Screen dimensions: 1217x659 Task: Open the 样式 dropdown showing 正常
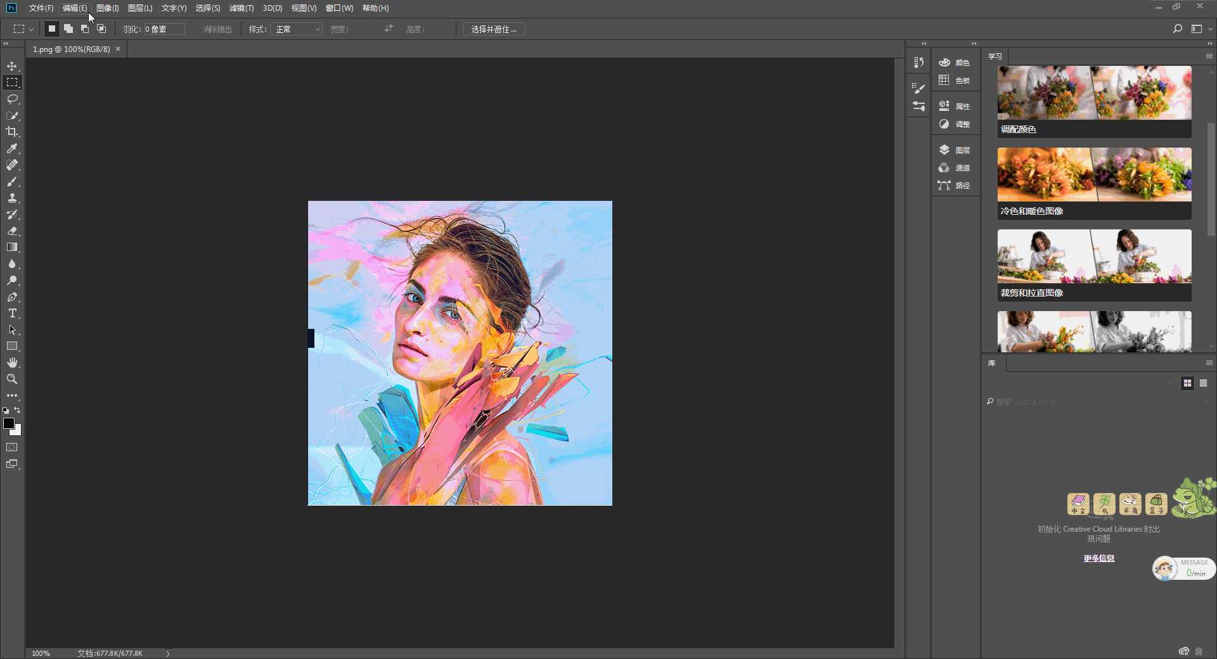click(x=297, y=29)
